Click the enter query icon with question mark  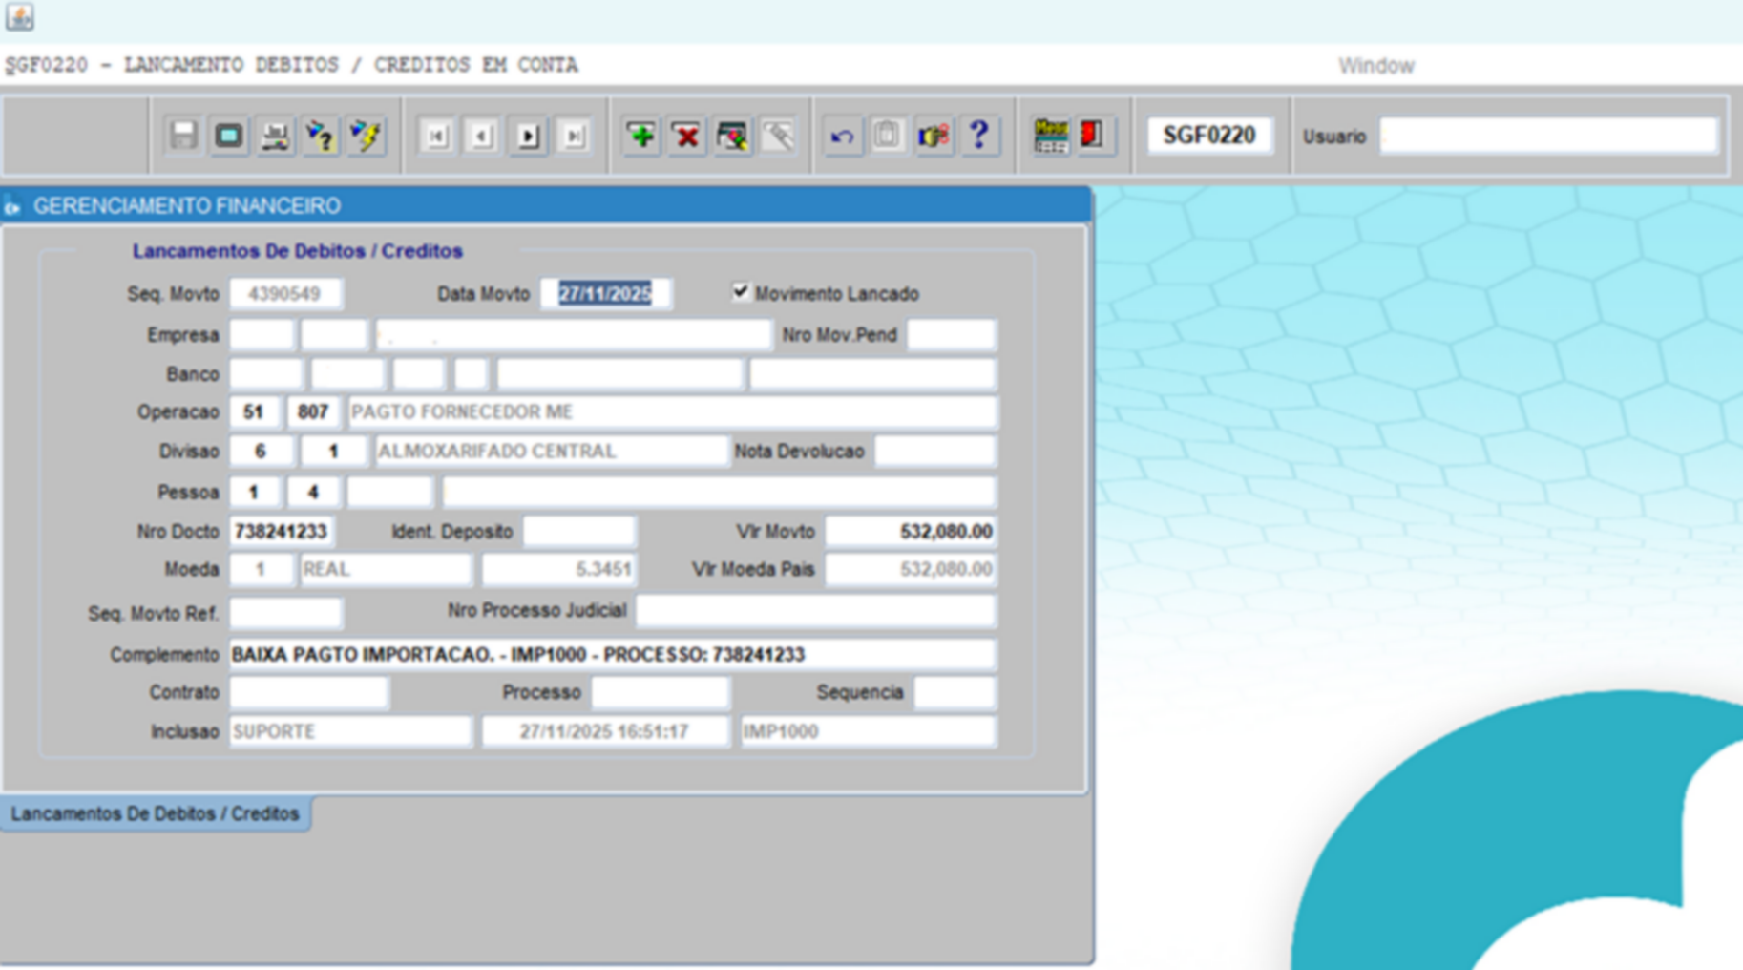click(321, 136)
